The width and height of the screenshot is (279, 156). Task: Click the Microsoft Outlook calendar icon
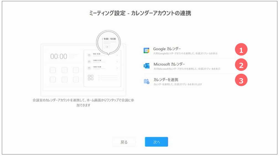click(146, 66)
